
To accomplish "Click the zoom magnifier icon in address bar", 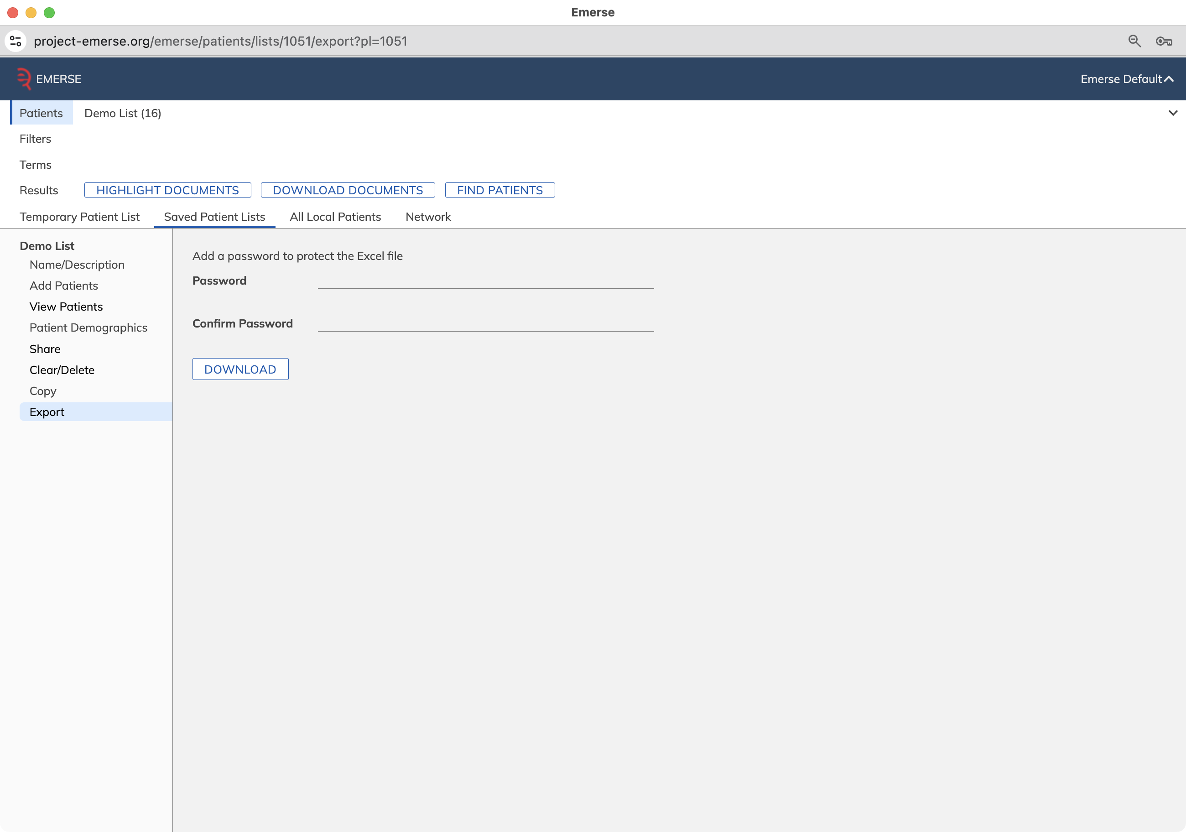I will pos(1134,42).
